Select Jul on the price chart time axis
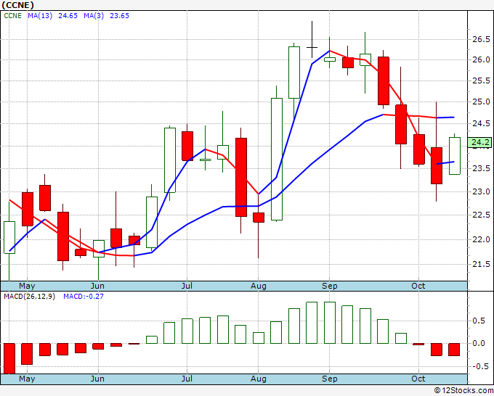This screenshot has height=396, width=494. coord(187,286)
